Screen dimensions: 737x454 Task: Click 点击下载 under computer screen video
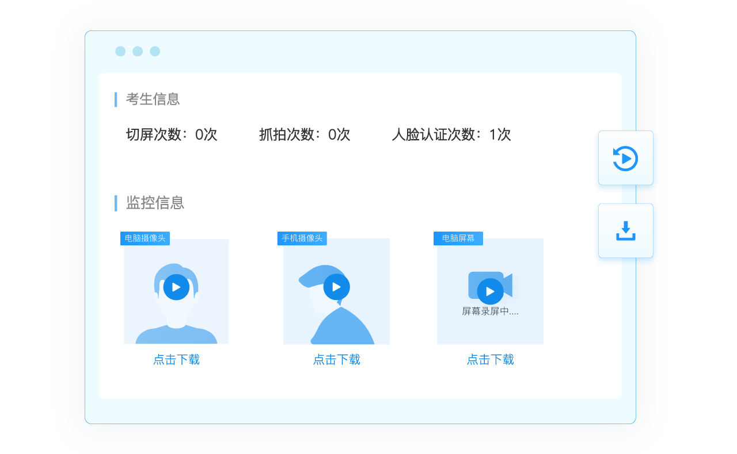click(490, 360)
